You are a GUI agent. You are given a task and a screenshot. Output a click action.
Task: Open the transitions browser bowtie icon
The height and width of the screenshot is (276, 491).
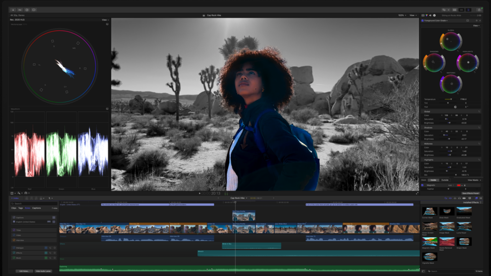(x=481, y=198)
